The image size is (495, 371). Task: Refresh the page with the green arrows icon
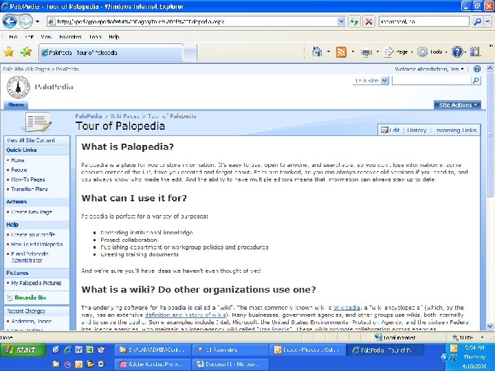pos(355,21)
